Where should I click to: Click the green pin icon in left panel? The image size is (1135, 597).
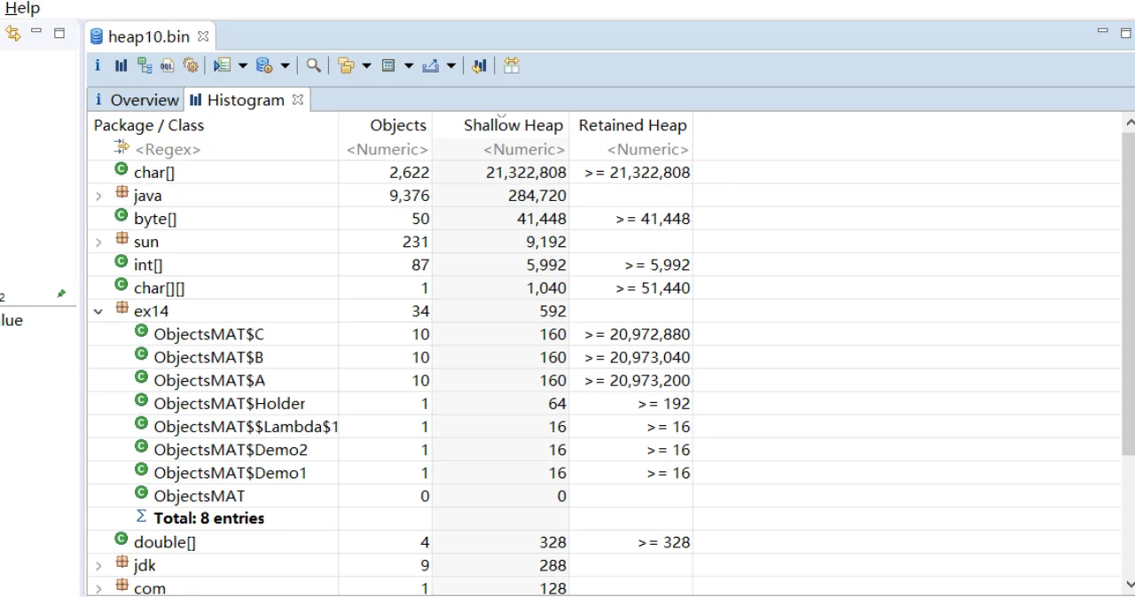[61, 293]
